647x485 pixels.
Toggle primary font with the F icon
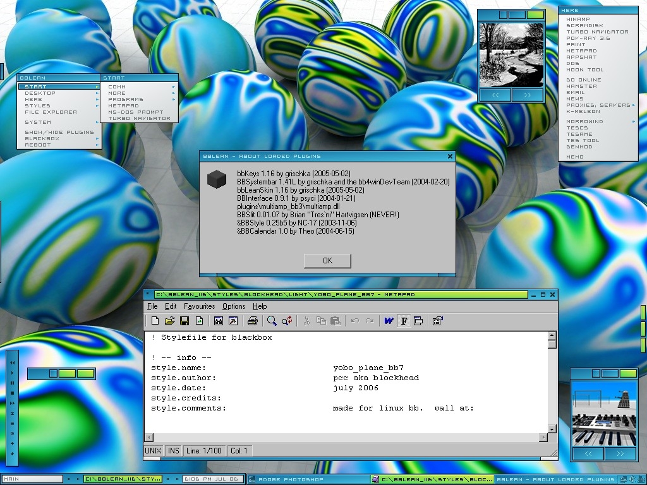[x=404, y=321]
